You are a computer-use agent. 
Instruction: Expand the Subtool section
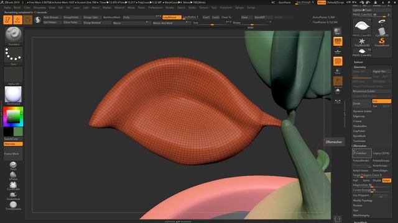coord(358,62)
